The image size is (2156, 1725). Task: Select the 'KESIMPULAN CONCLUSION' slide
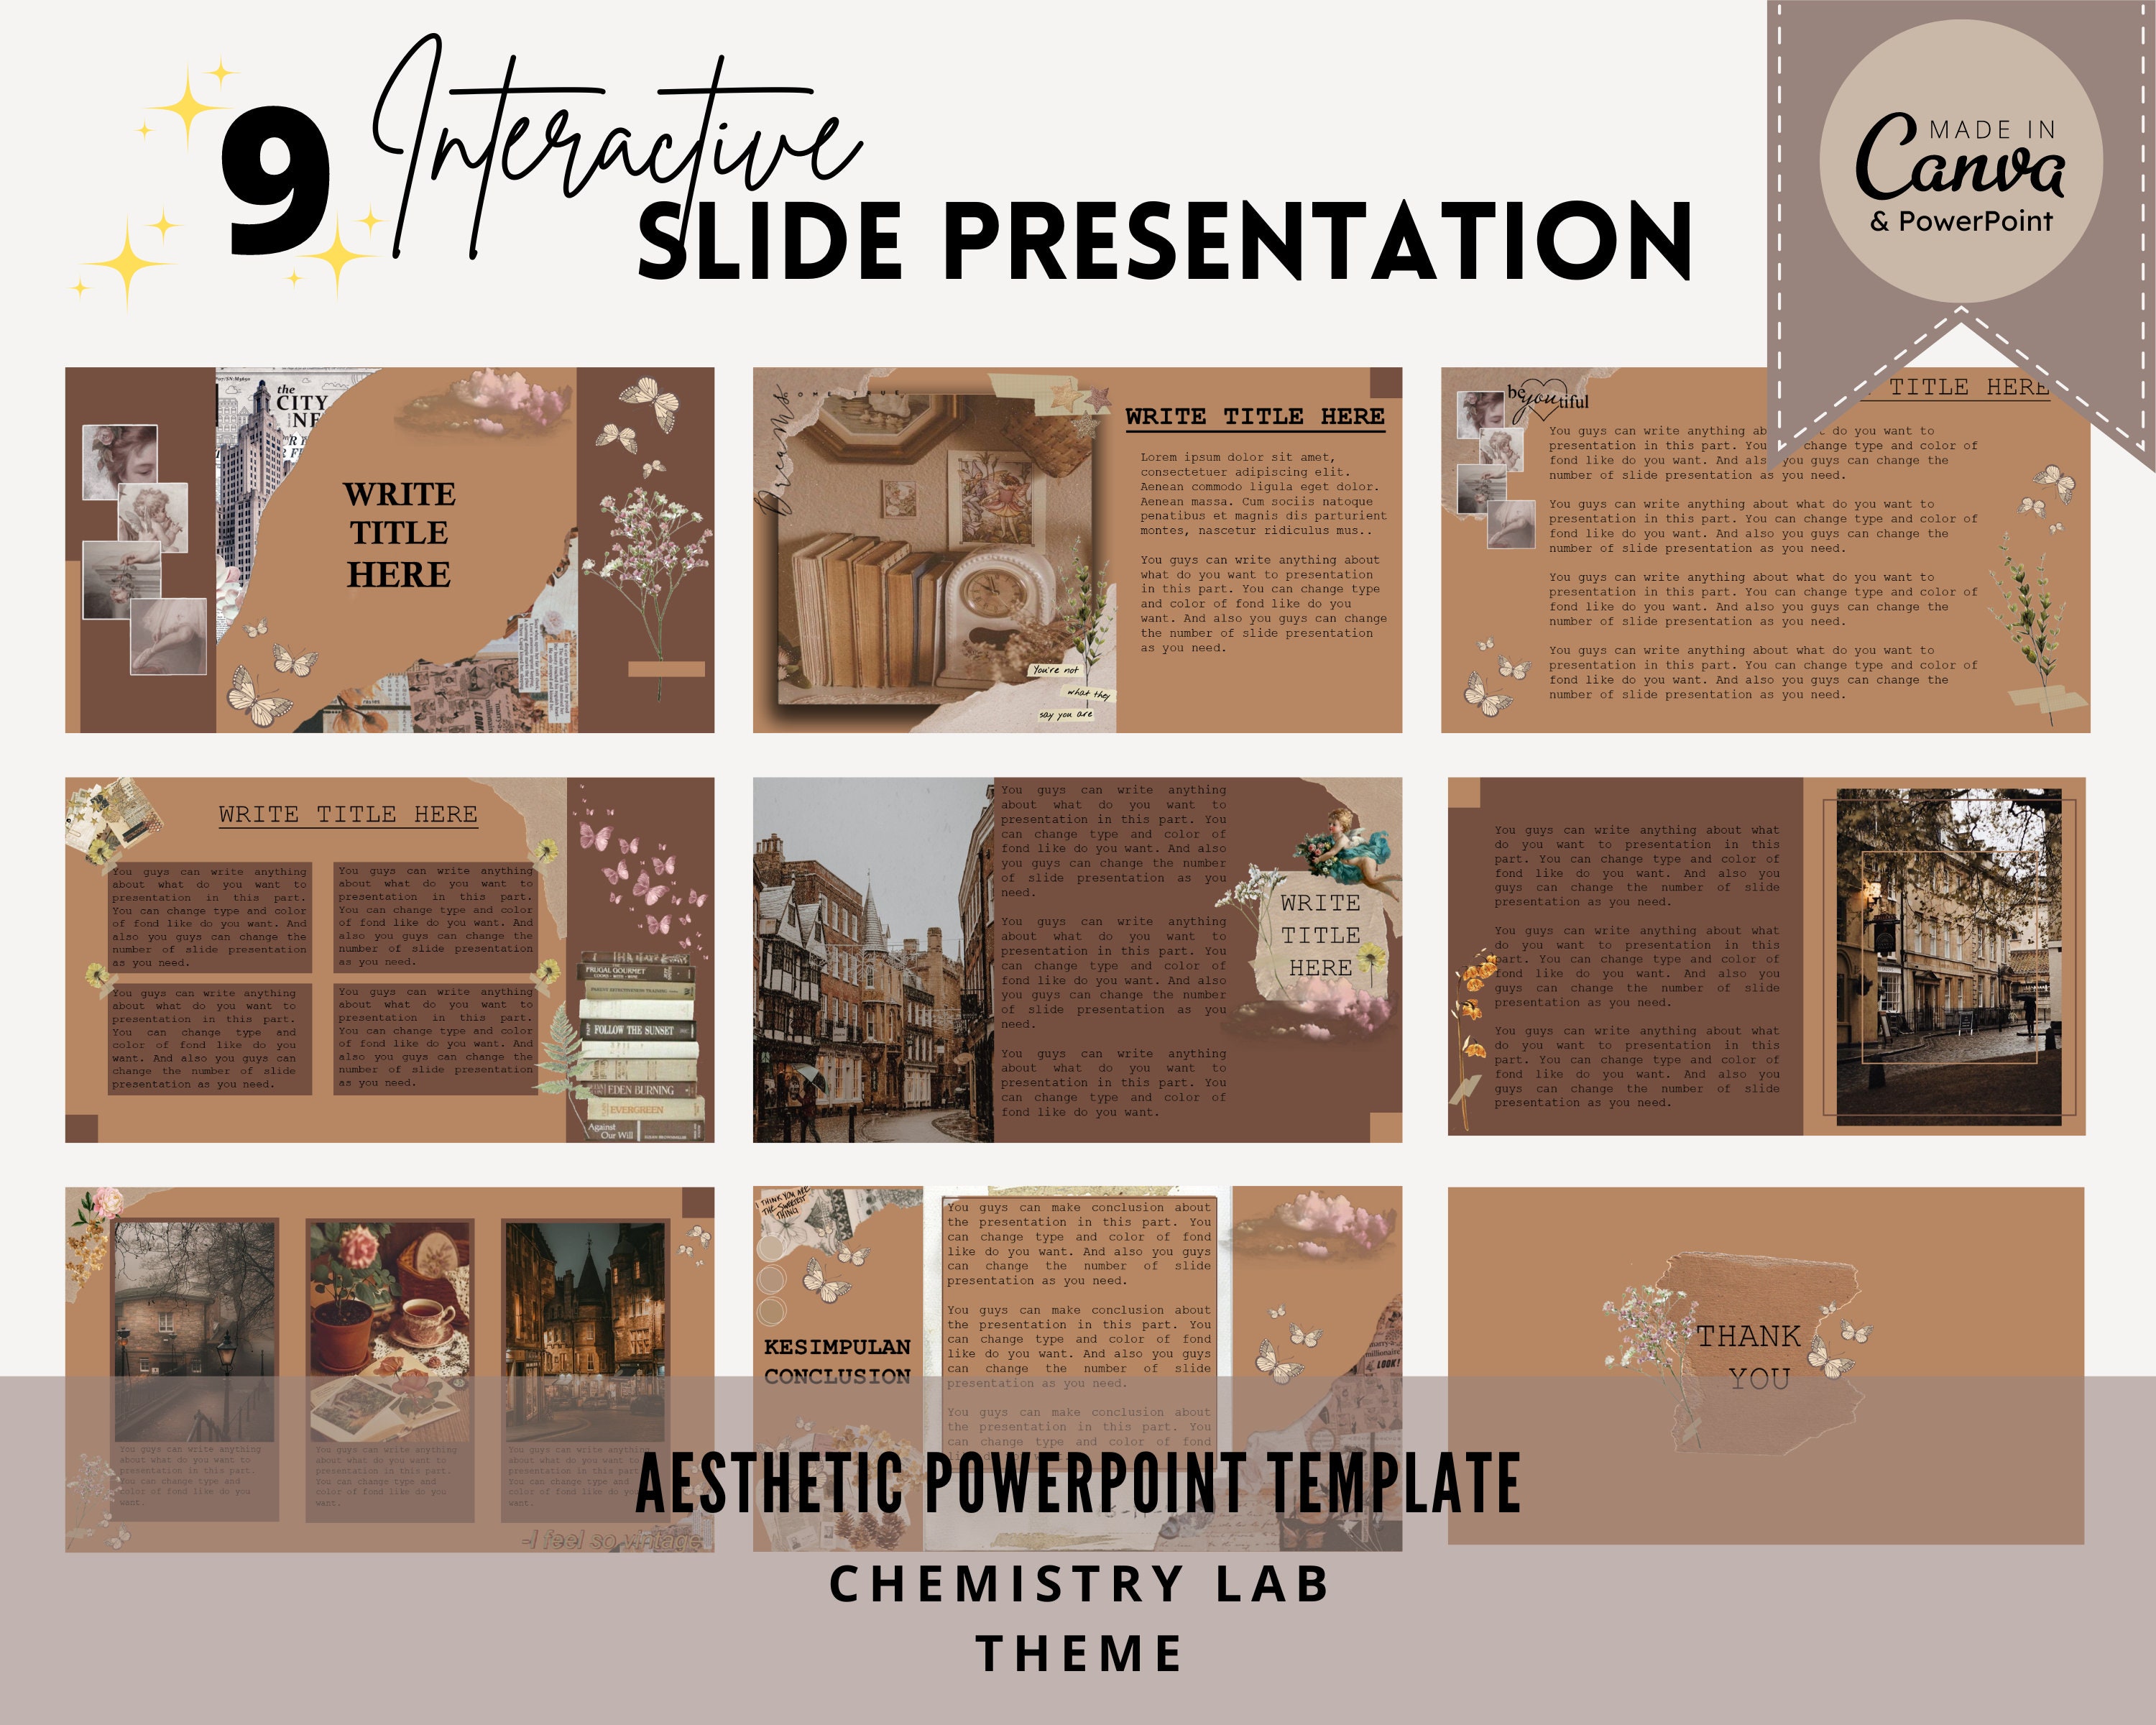click(x=1077, y=1370)
